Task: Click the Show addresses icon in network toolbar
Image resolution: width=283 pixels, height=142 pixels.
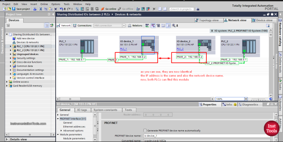Action: point(158,26)
